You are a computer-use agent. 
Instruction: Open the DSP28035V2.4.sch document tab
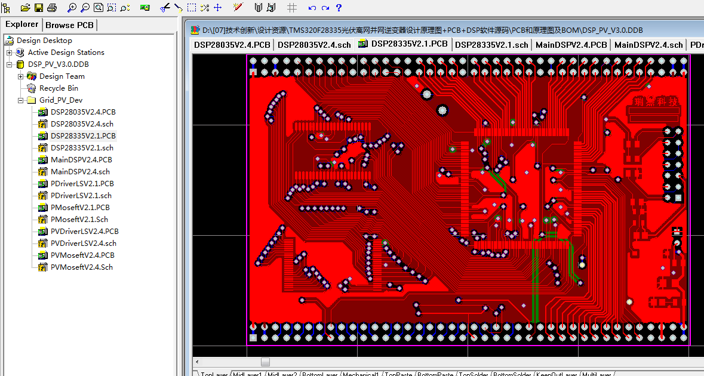tap(314, 44)
